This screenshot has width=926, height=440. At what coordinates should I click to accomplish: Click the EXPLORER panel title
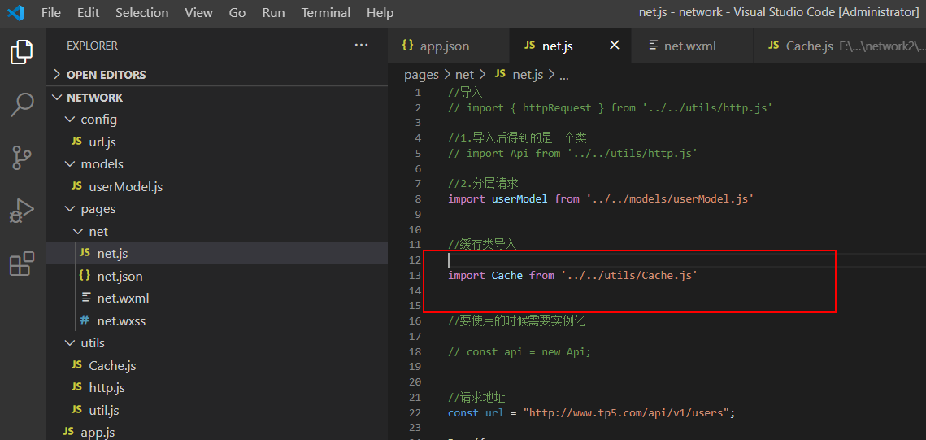pyautogui.click(x=92, y=46)
